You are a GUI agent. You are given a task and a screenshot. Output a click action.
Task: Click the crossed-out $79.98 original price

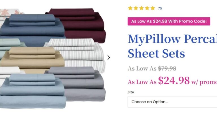pyautogui.click(x=167, y=68)
